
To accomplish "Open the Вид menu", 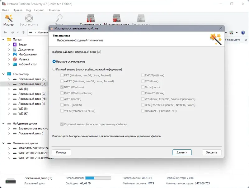I will click(x=28, y=10).
